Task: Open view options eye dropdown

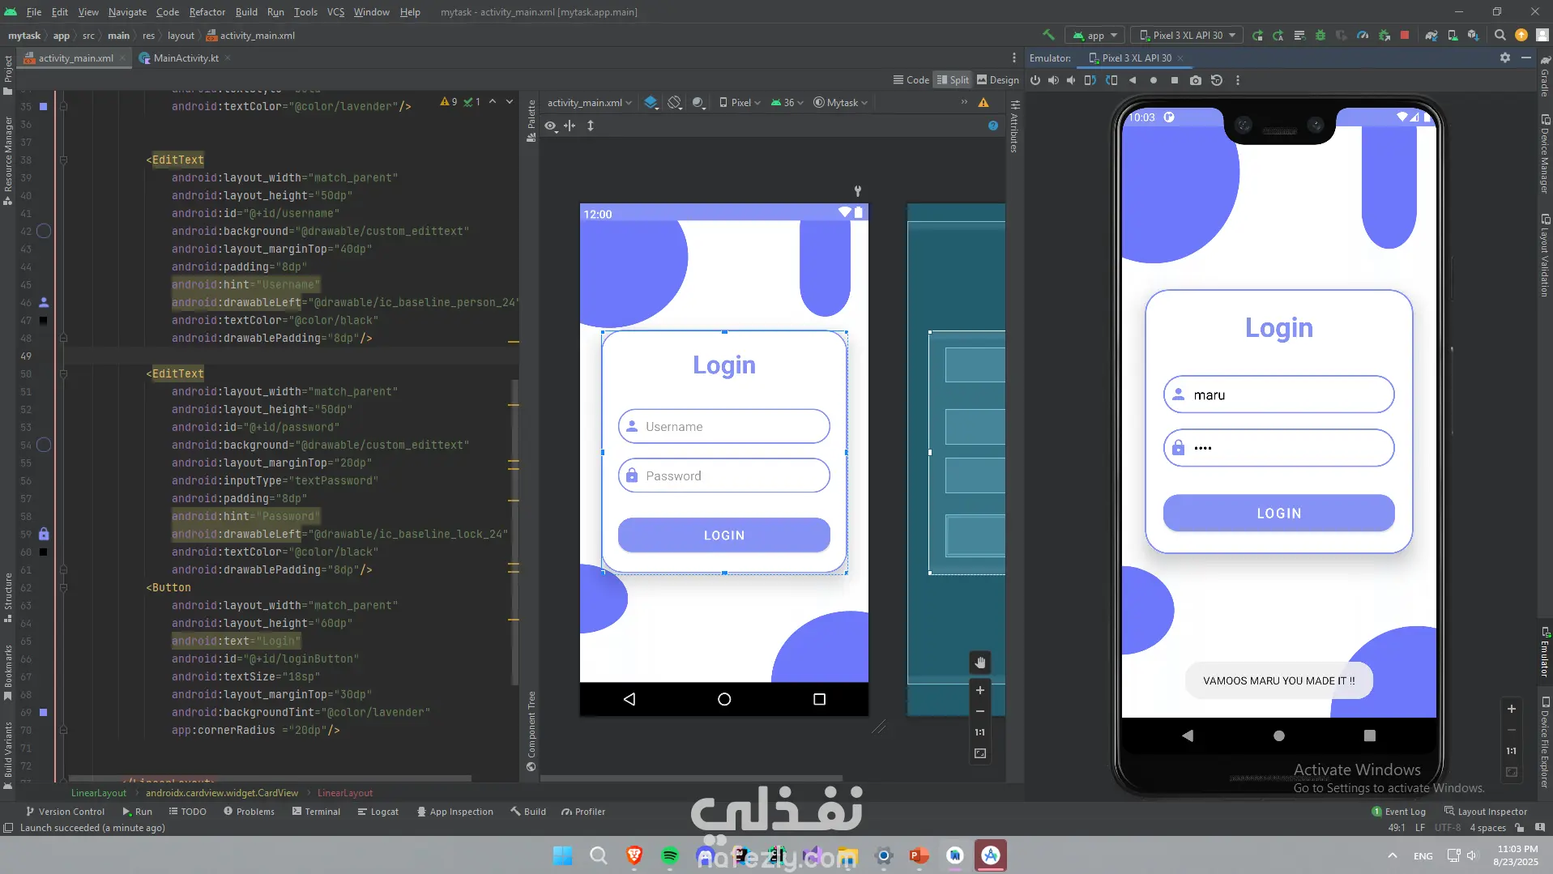Action: (x=552, y=126)
